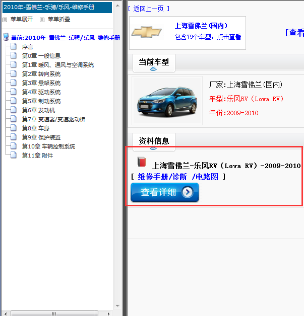Click the page icon next to 第7章 变速器
The image size is (304, 316).
point(14,119)
